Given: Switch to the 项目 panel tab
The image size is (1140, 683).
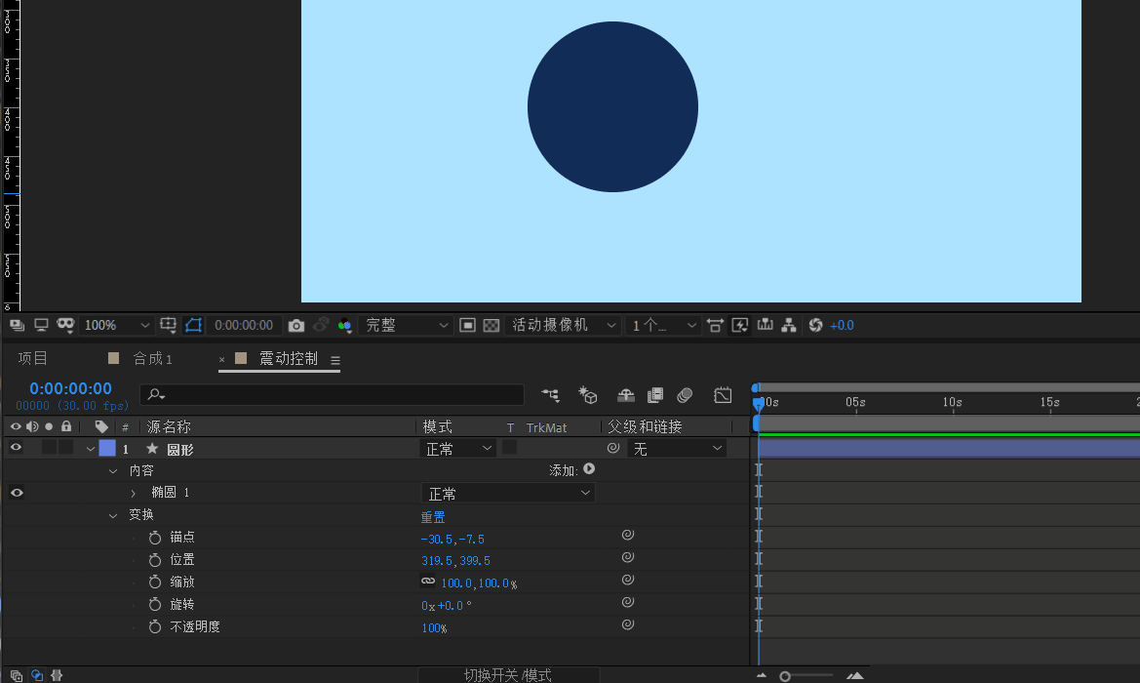Looking at the screenshot, I should [33, 358].
